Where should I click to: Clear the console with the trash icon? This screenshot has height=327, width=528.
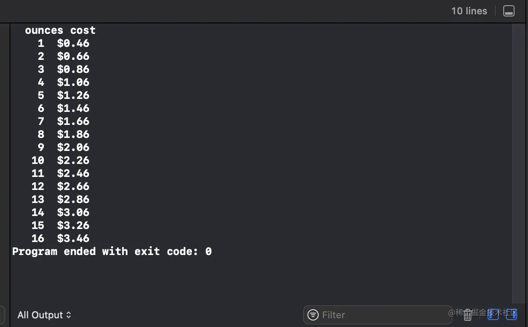[x=468, y=315]
